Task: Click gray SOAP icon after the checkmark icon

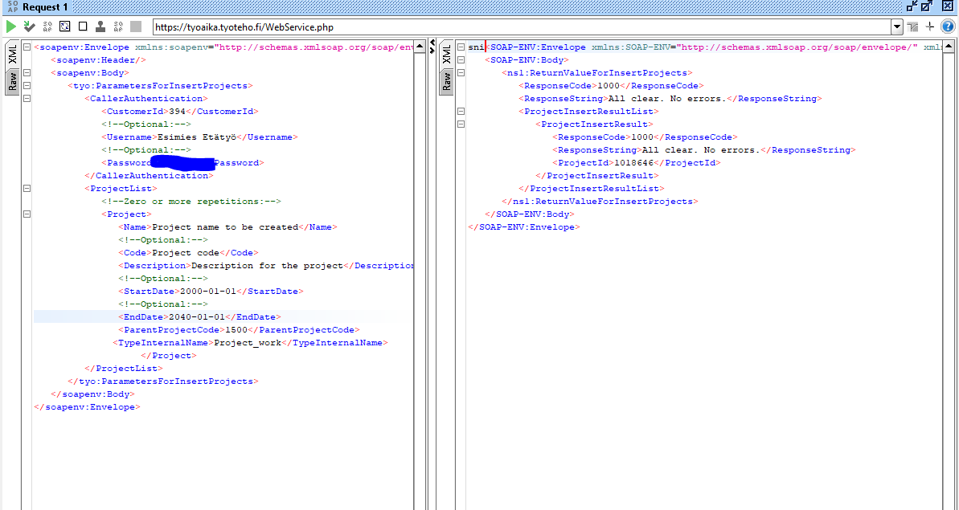Action: point(47,27)
